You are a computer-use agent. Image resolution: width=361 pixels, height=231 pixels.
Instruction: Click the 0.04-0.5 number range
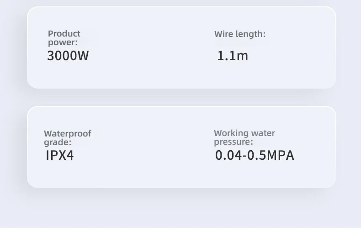240,155
